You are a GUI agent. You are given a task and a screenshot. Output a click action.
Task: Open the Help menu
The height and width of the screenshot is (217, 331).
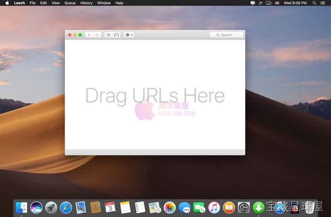coord(119,3)
